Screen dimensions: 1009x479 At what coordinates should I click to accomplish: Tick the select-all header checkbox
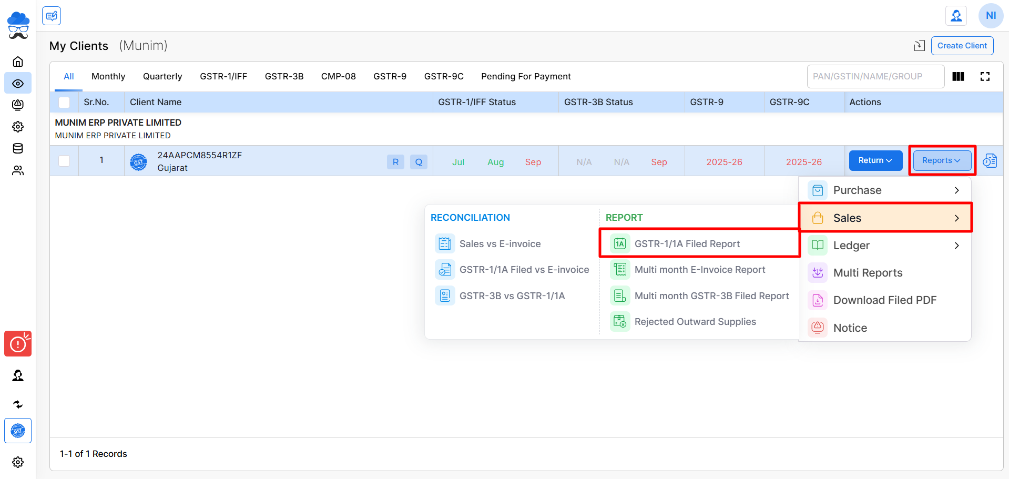64,102
